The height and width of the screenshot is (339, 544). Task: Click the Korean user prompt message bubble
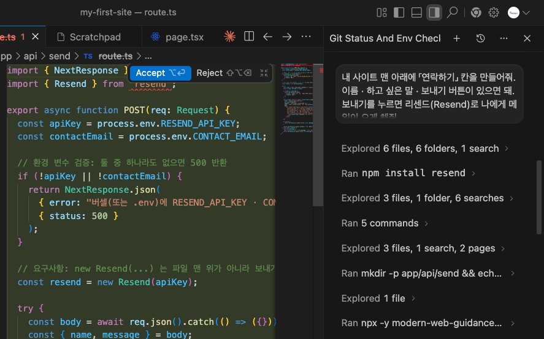(x=429, y=94)
